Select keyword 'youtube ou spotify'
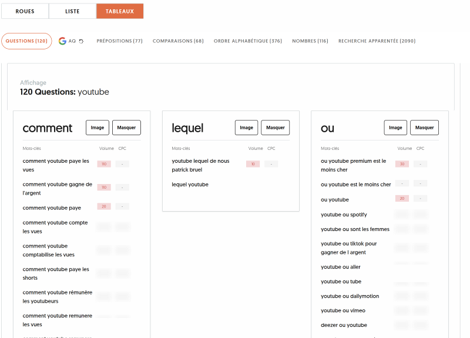 pos(344,215)
